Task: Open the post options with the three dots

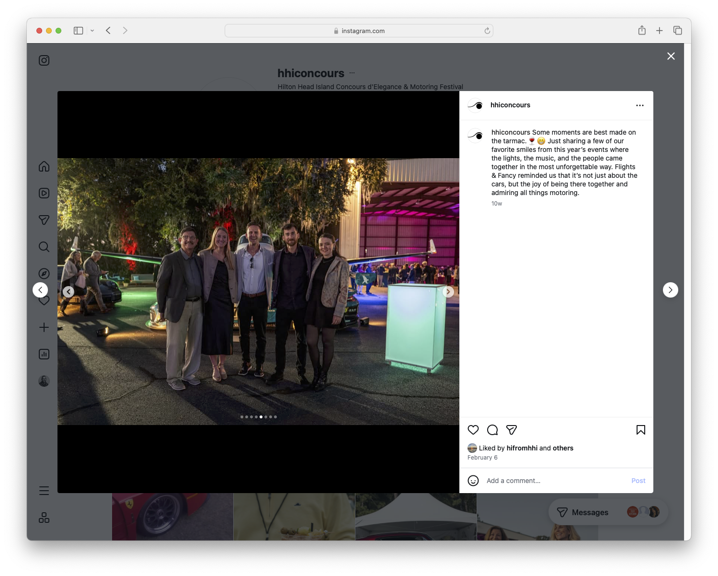Action: click(640, 105)
